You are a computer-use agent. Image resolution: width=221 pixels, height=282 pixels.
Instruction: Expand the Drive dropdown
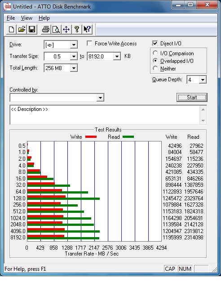(74, 45)
